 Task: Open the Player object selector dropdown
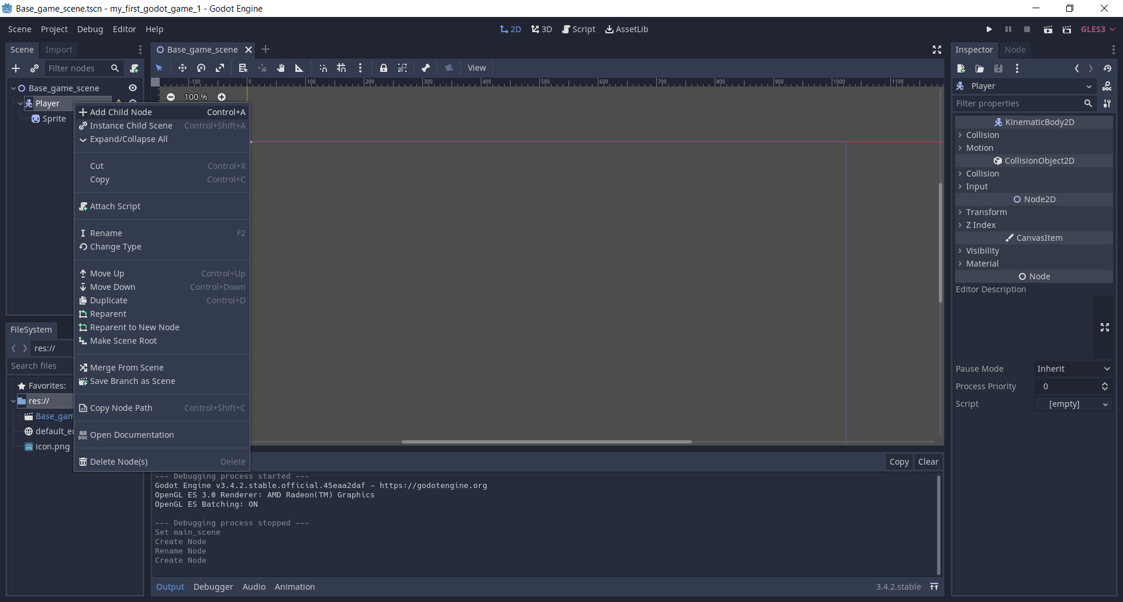[1025, 86]
